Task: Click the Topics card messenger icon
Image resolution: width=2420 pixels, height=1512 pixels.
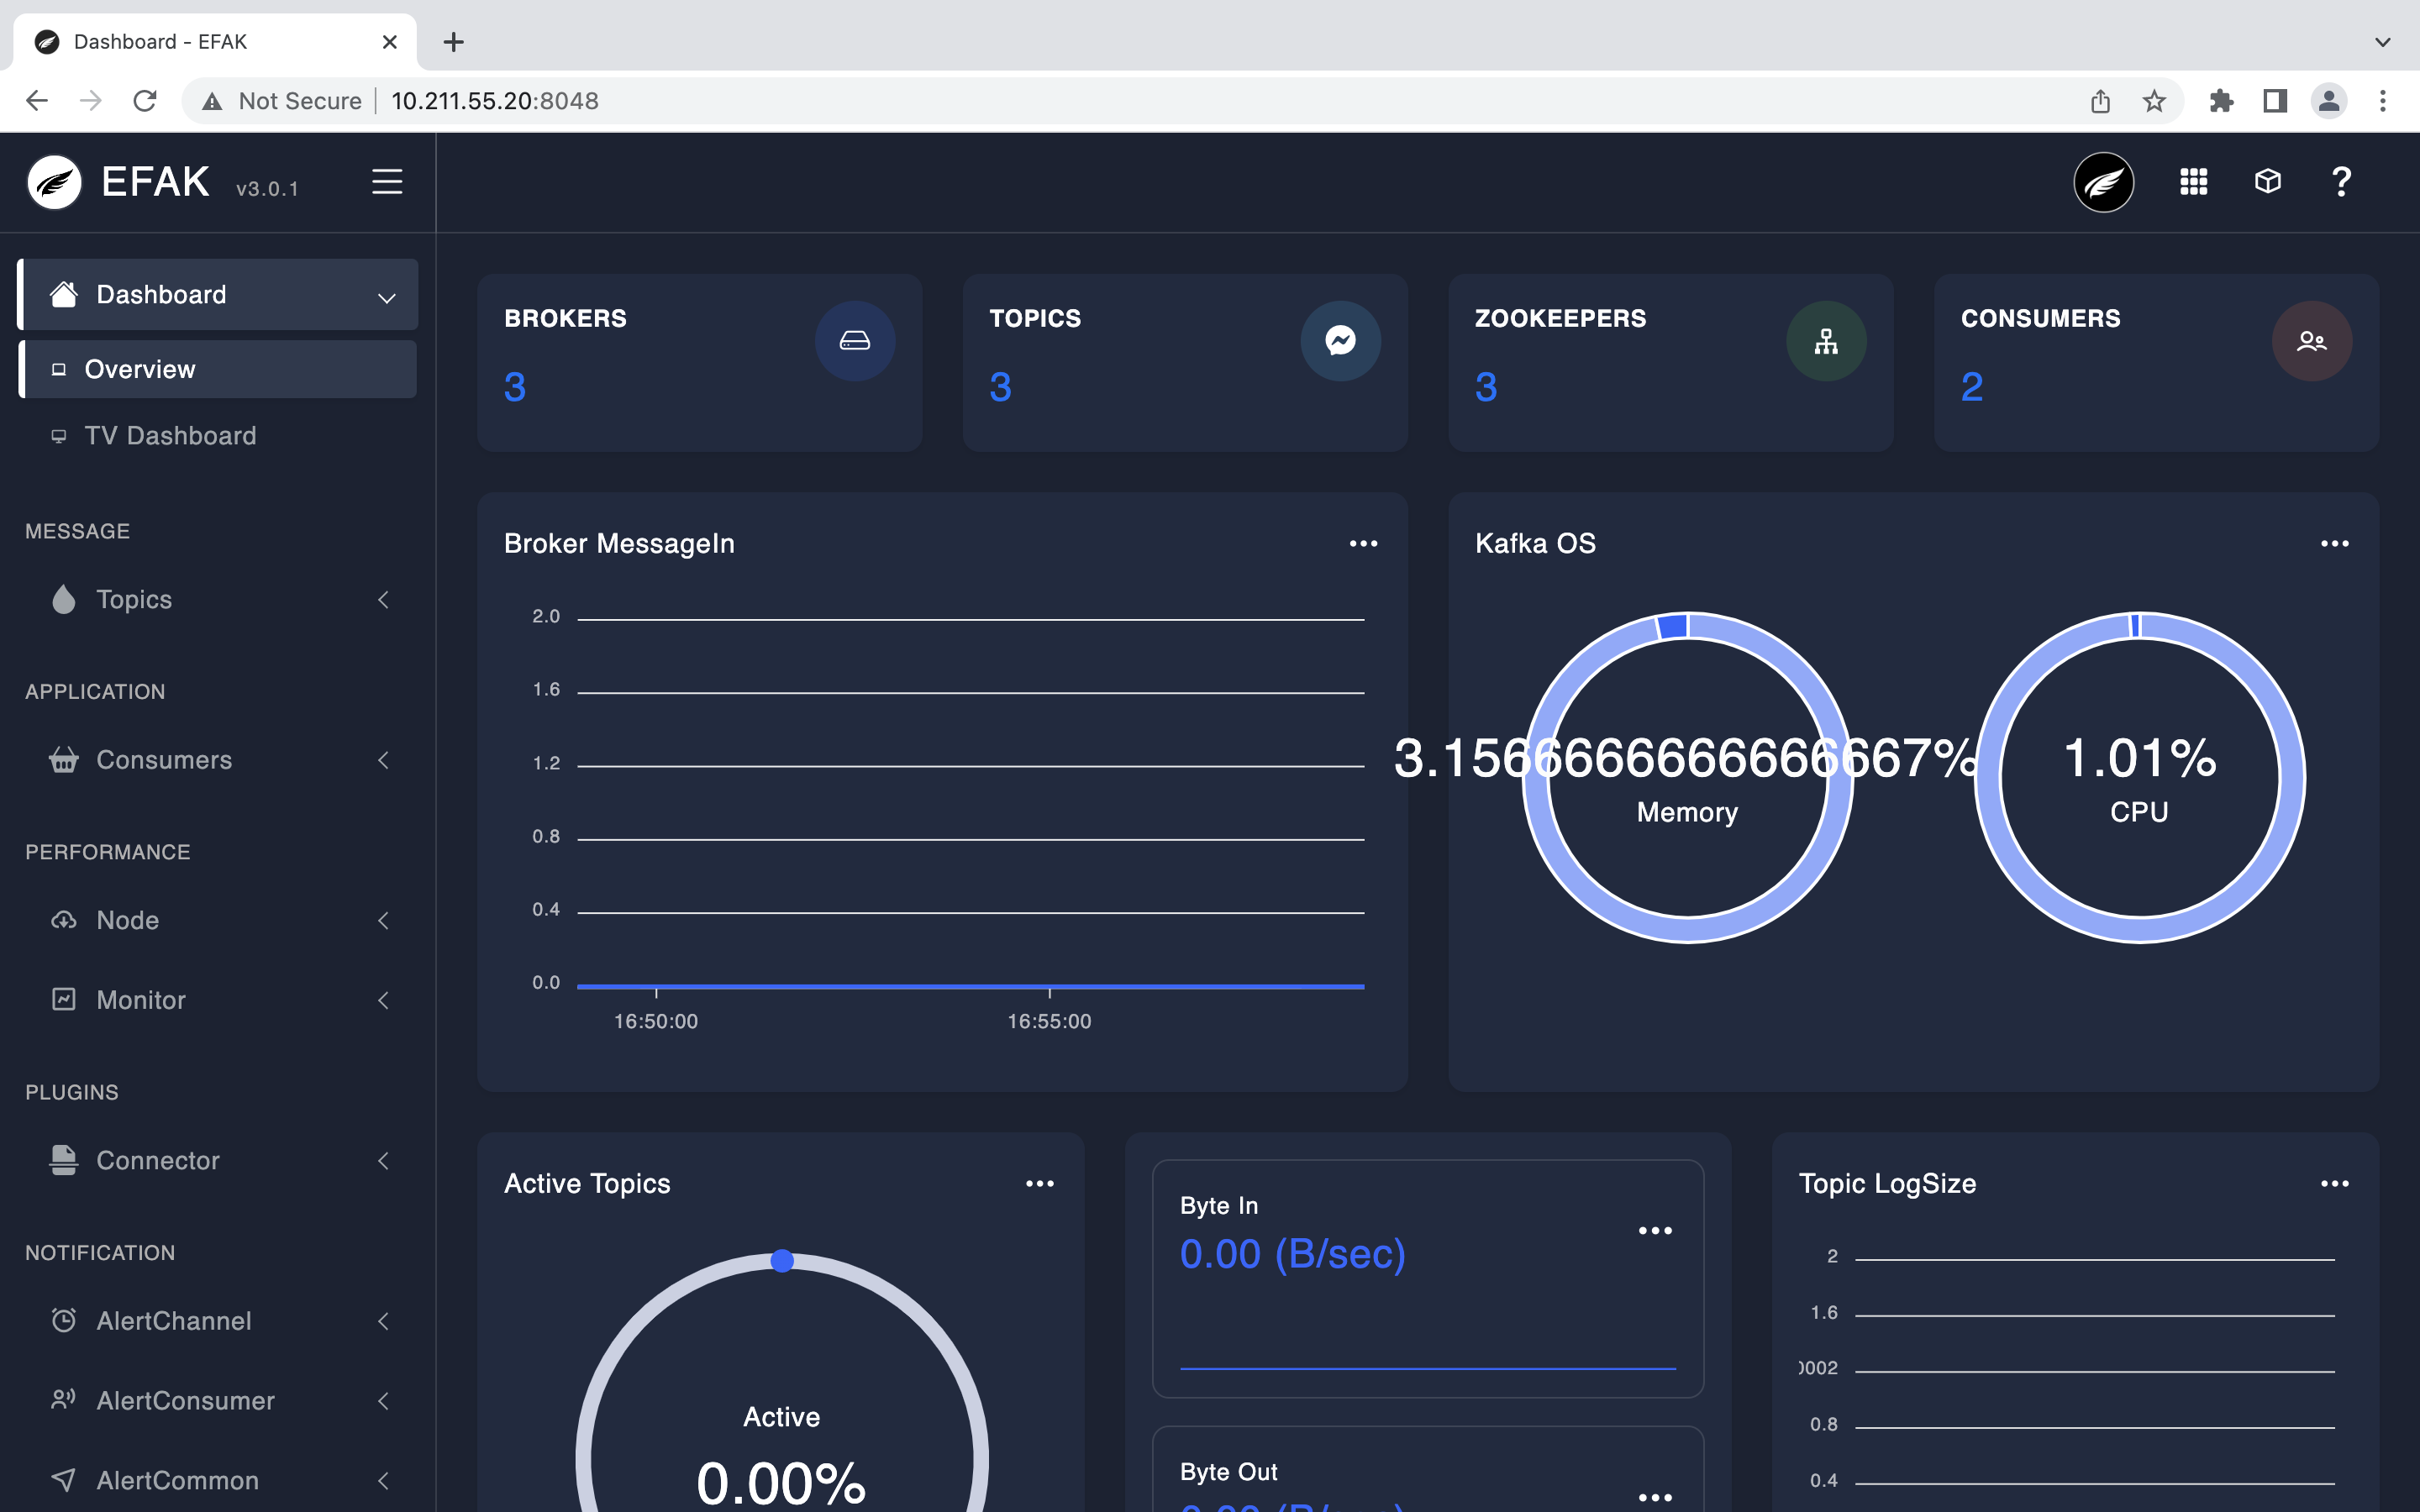Action: [x=1340, y=341]
